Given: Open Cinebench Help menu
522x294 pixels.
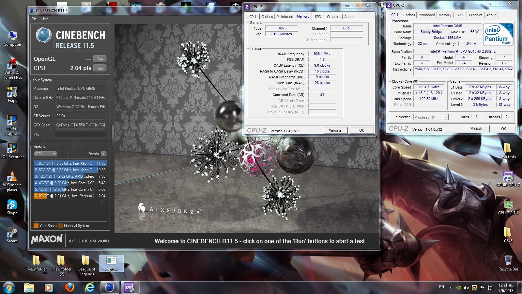Looking at the screenshot, I should tap(45, 19).
